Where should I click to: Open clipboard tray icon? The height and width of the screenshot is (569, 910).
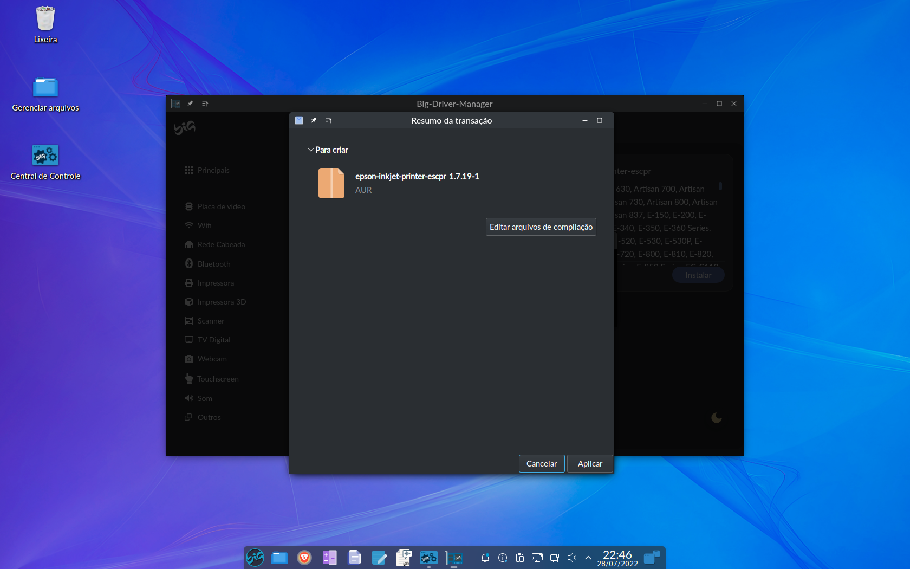pyautogui.click(x=520, y=558)
